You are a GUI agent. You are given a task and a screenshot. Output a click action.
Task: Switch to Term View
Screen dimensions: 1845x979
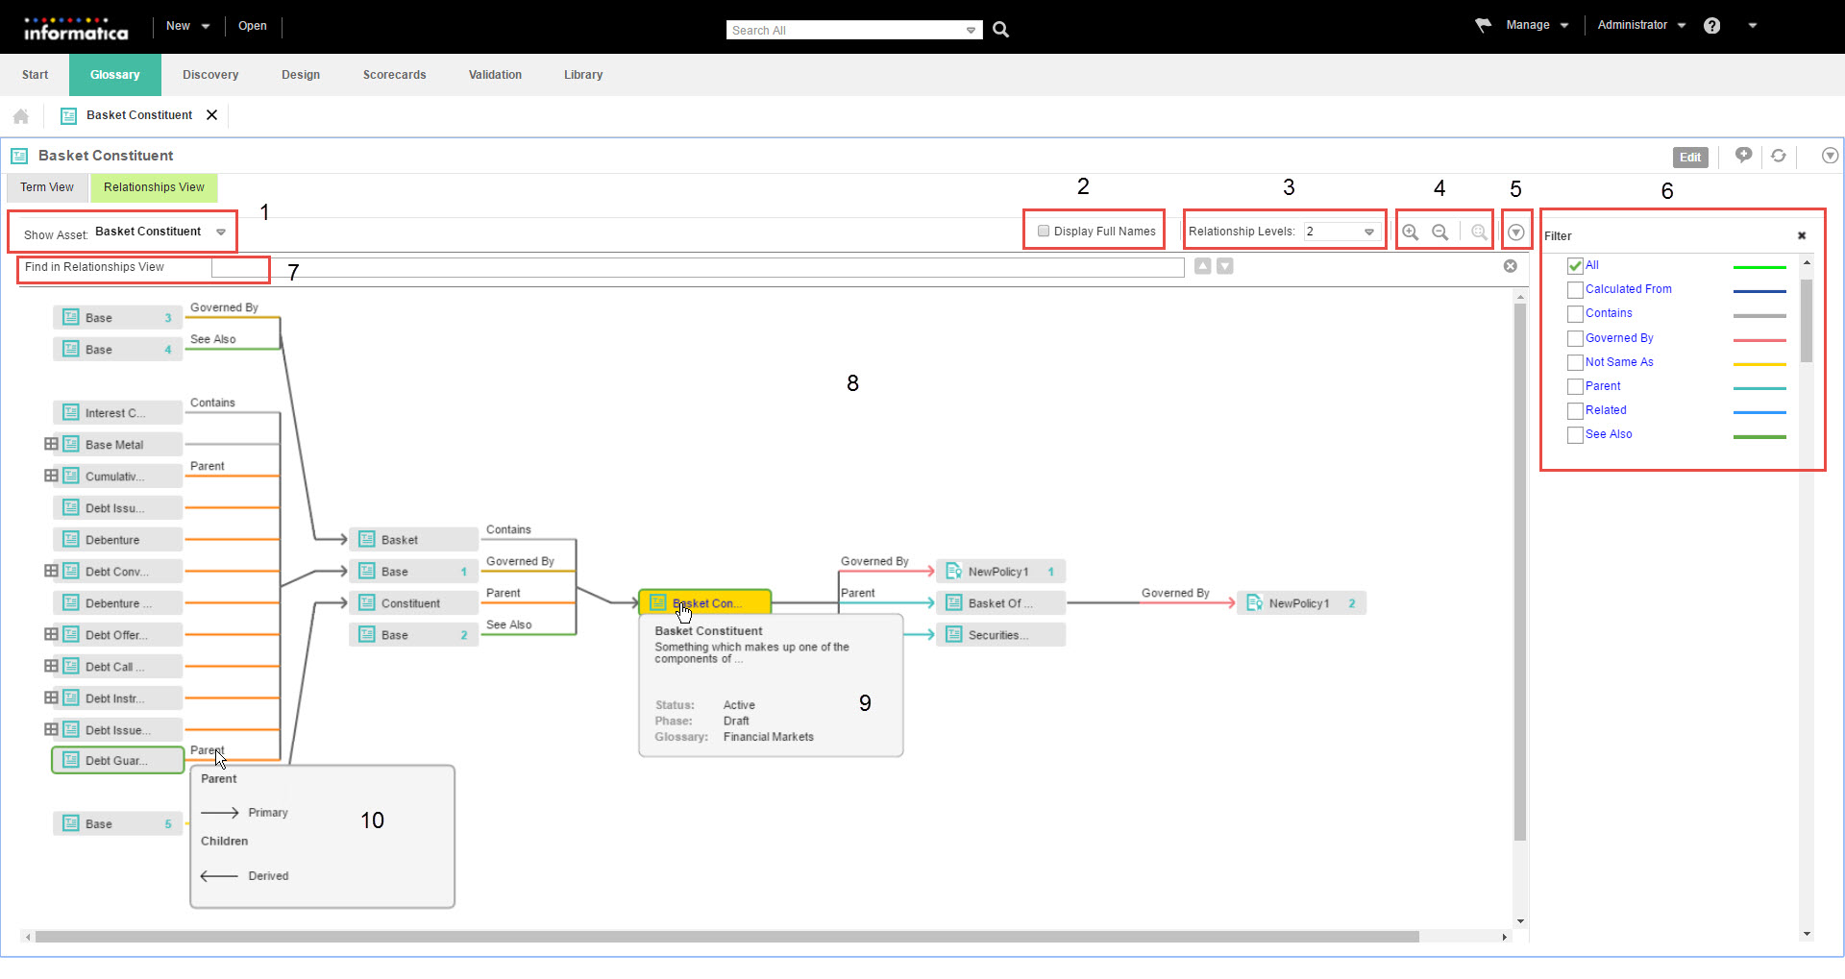point(47,187)
